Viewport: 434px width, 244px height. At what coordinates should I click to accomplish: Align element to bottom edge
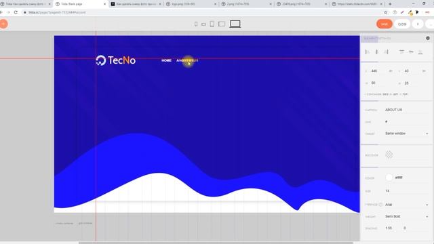coord(420,52)
